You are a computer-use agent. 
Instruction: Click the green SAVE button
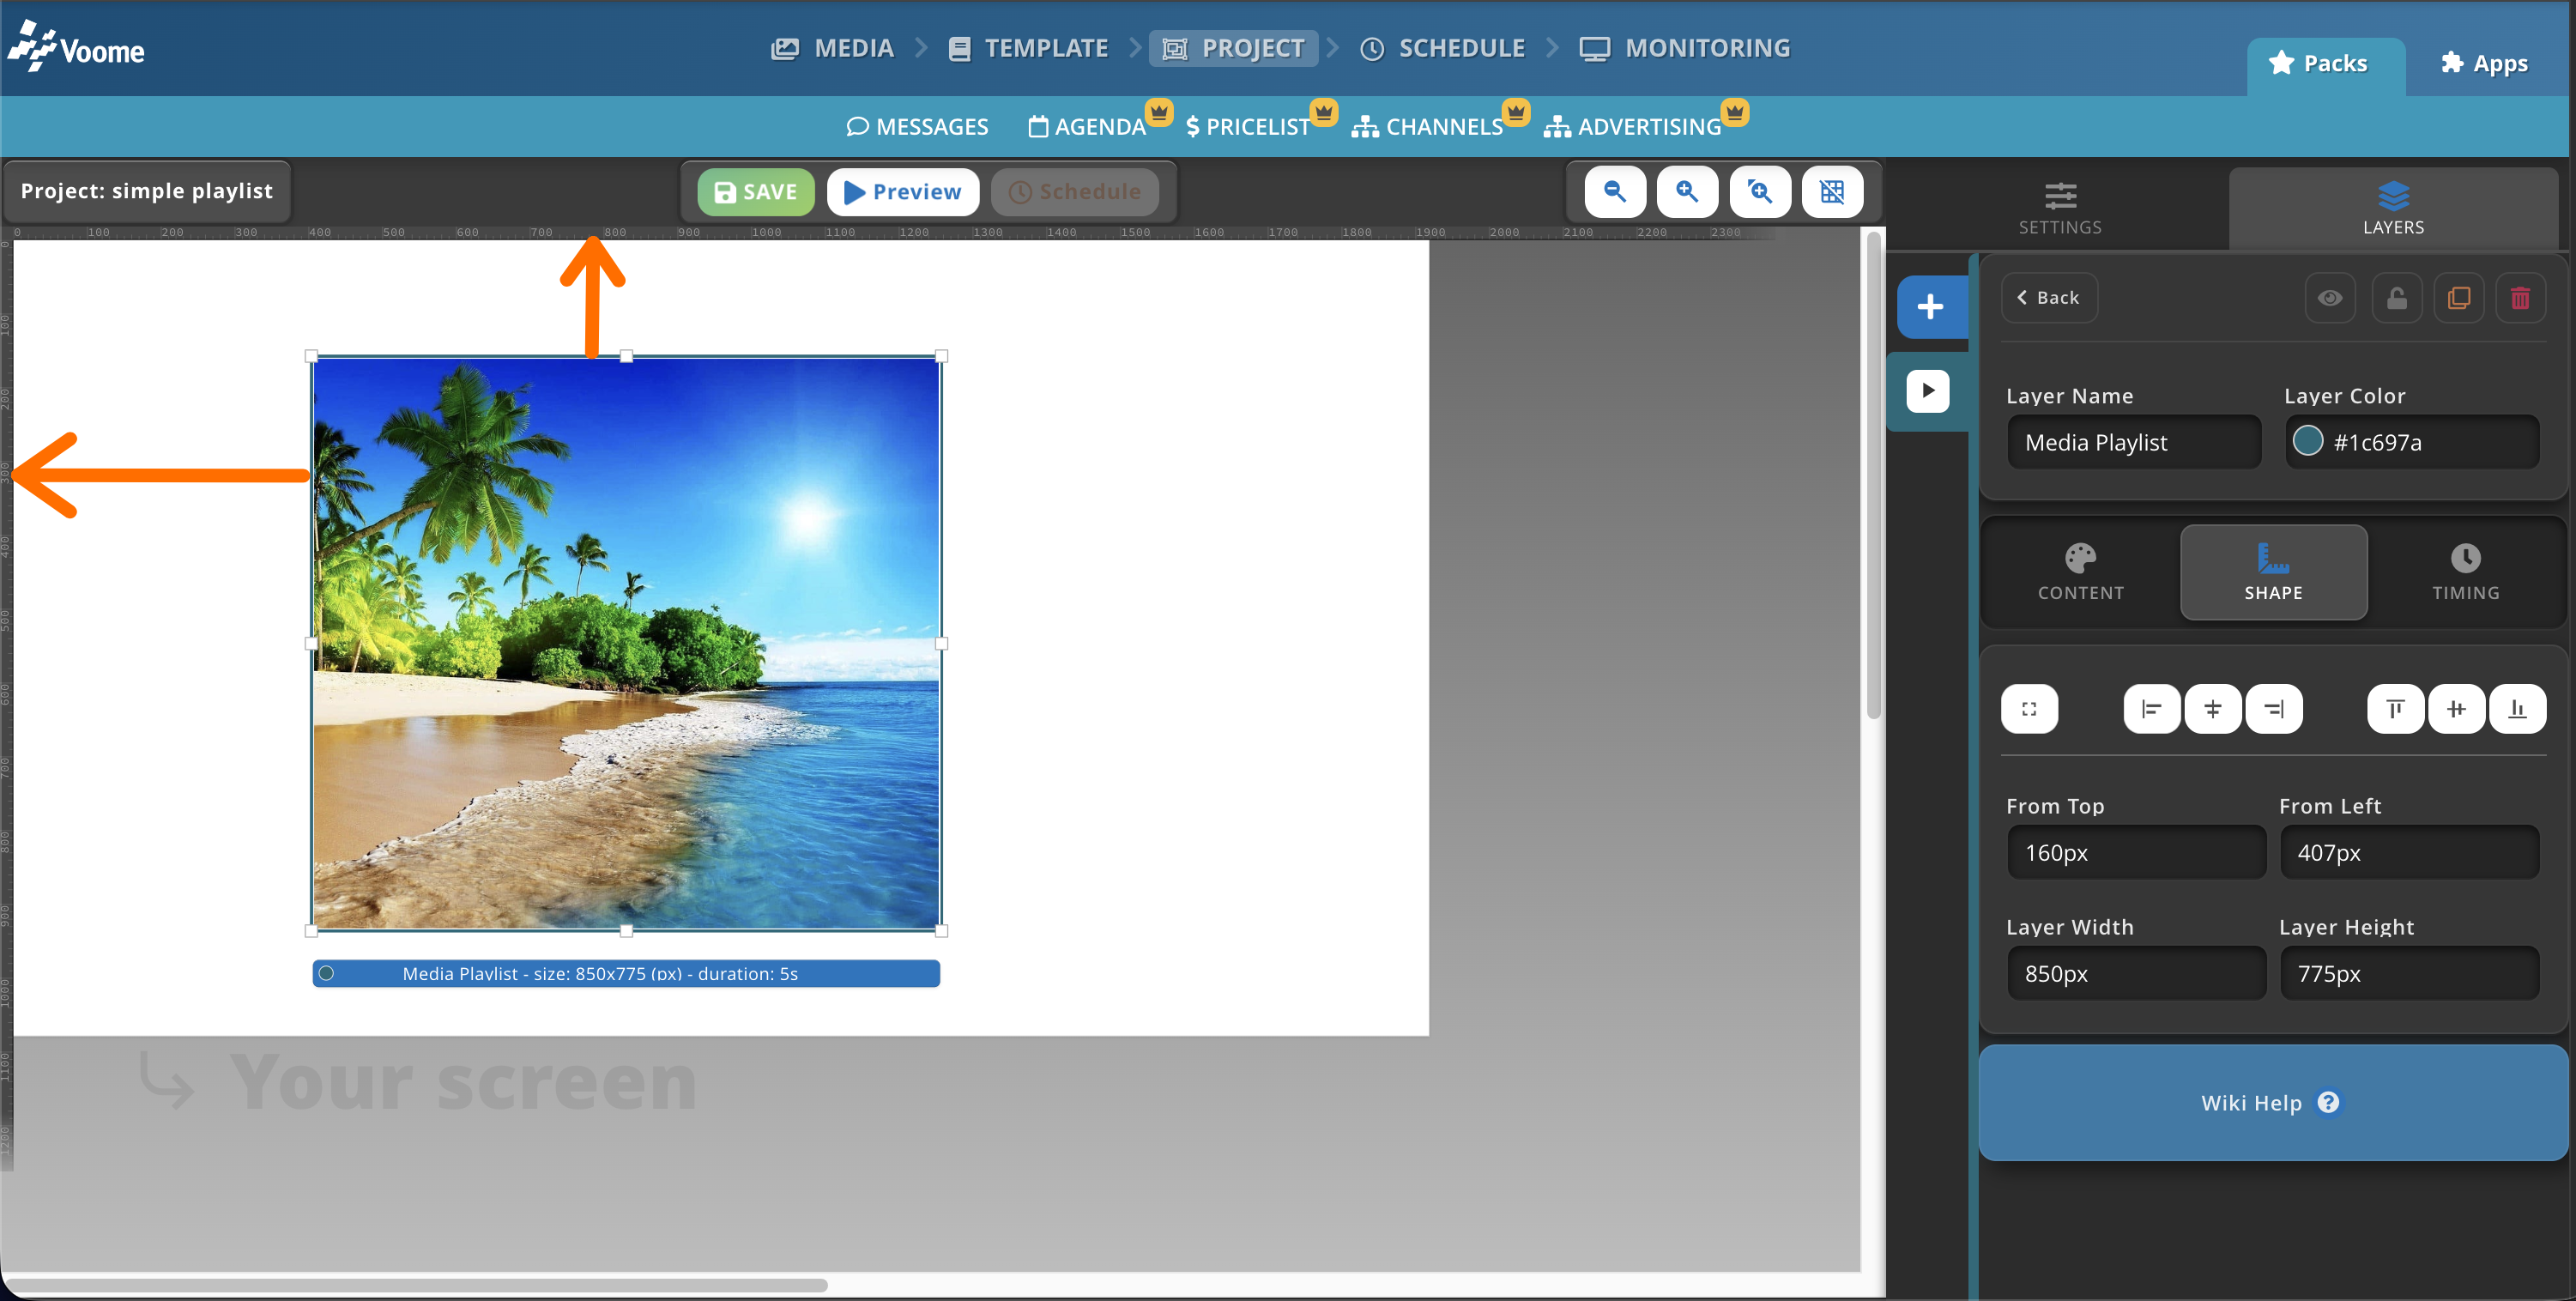tap(756, 192)
